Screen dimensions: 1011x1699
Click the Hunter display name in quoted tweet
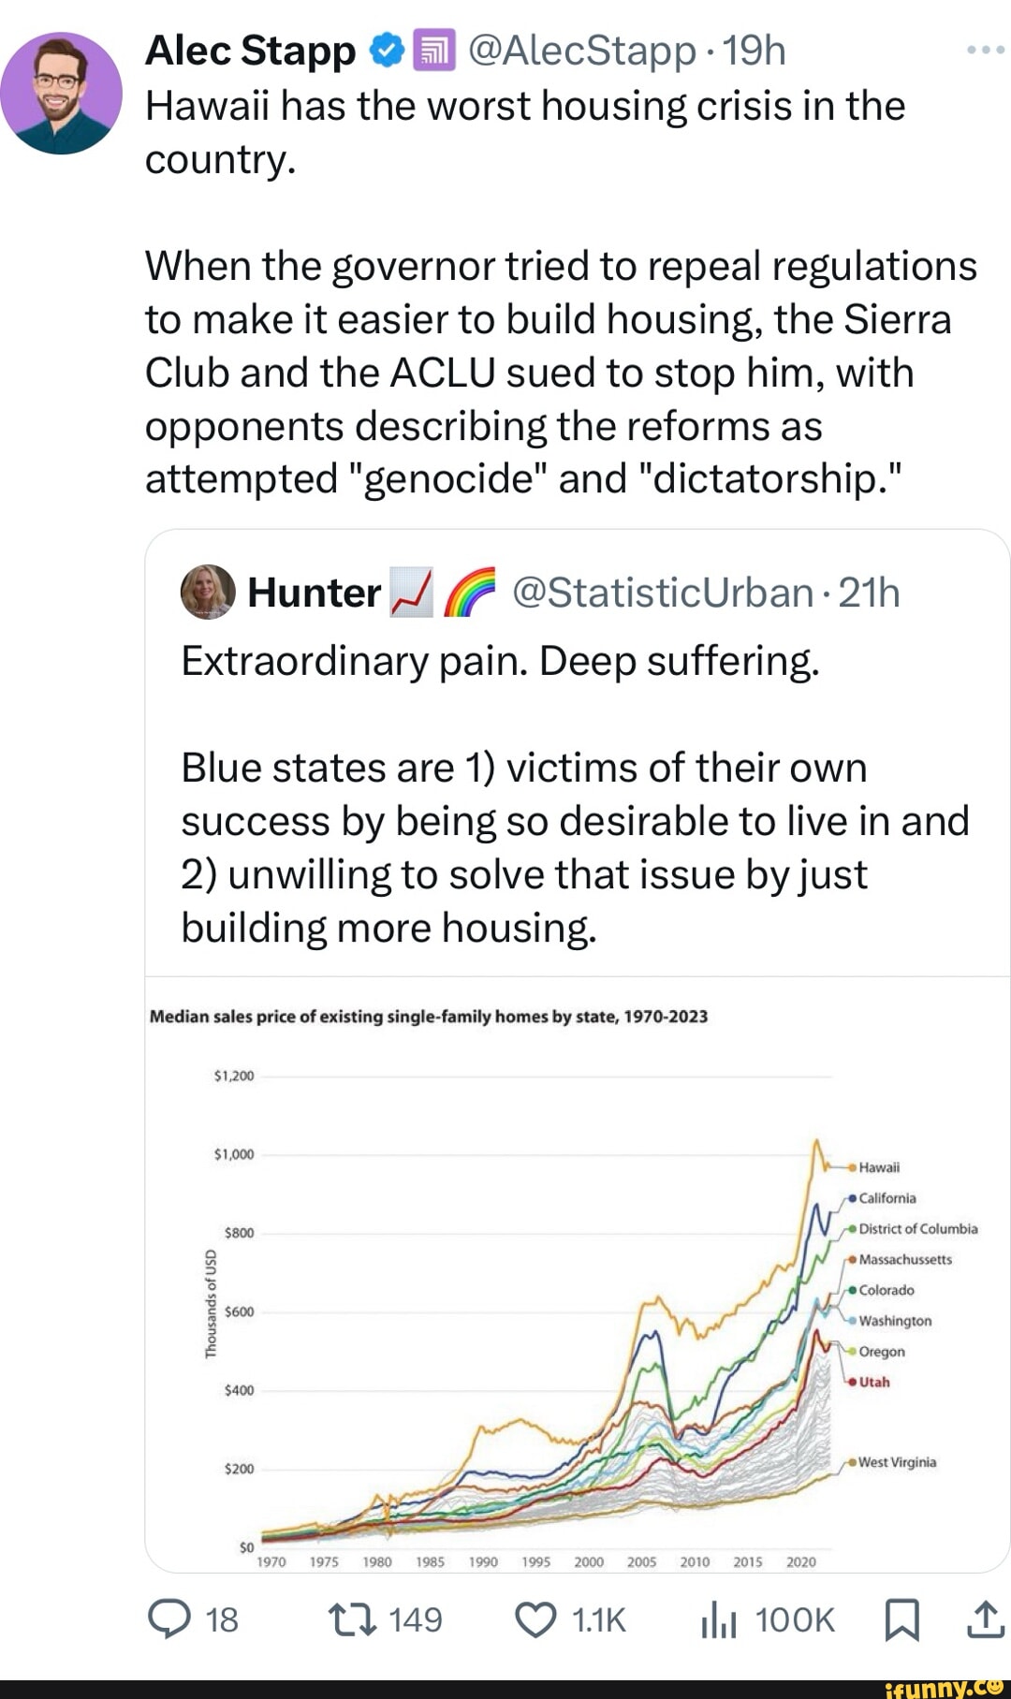pyautogui.click(x=314, y=593)
